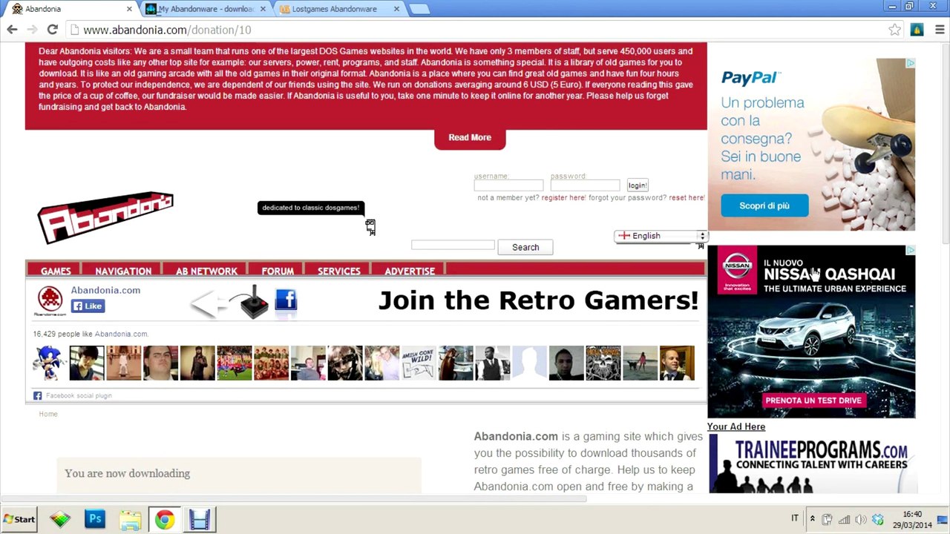Click the Facebook social plugin icon
This screenshot has height=534, width=950.
point(37,396)
